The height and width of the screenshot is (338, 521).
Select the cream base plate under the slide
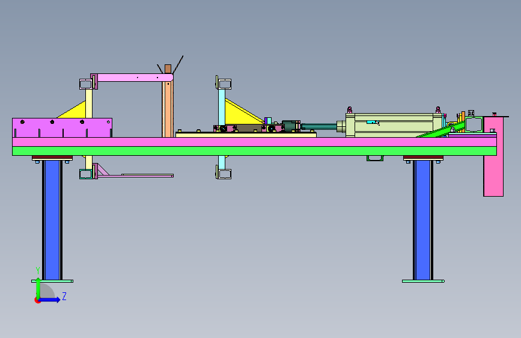(246, 135)
